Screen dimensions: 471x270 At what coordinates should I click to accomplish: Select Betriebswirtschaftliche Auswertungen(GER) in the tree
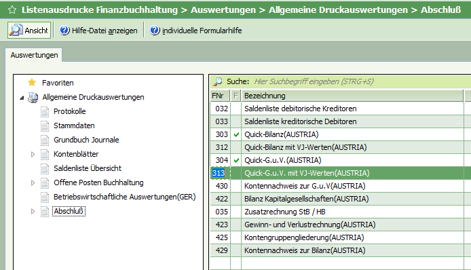125,197
